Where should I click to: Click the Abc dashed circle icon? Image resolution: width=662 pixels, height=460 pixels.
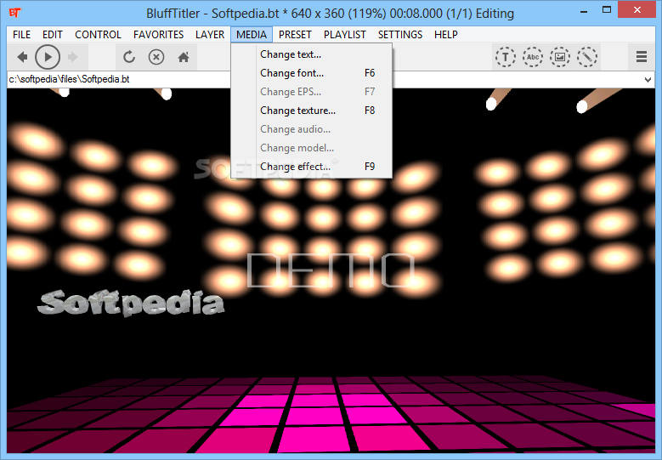533,57
